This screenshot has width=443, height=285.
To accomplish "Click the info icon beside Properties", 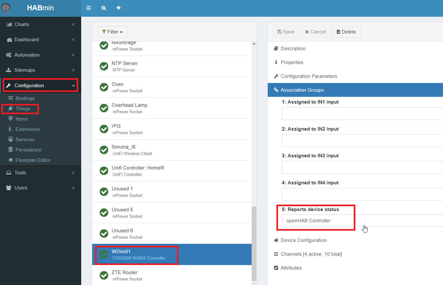I will (276, 62).
